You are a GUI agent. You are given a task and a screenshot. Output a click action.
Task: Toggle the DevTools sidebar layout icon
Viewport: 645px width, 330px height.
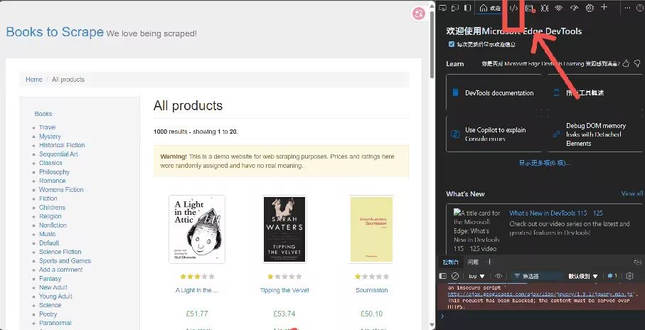point(467,8)
